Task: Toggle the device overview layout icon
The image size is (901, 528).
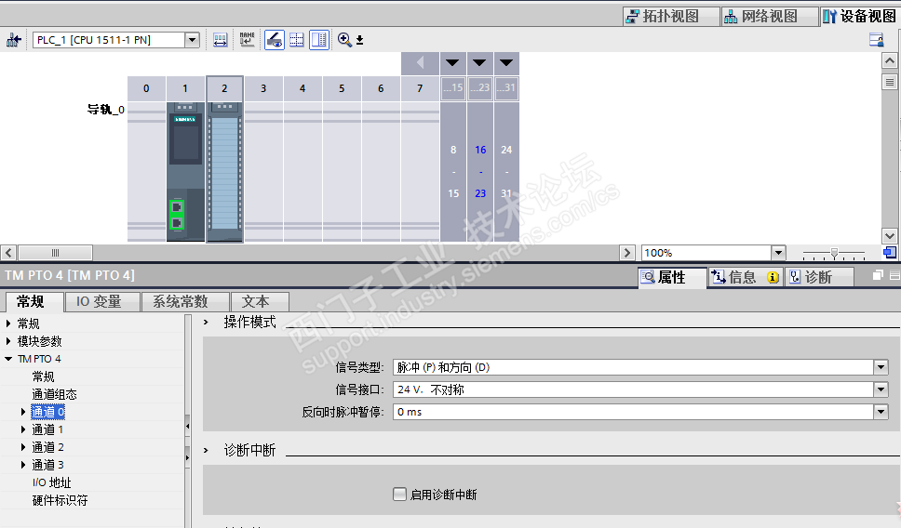Action: 319,40
